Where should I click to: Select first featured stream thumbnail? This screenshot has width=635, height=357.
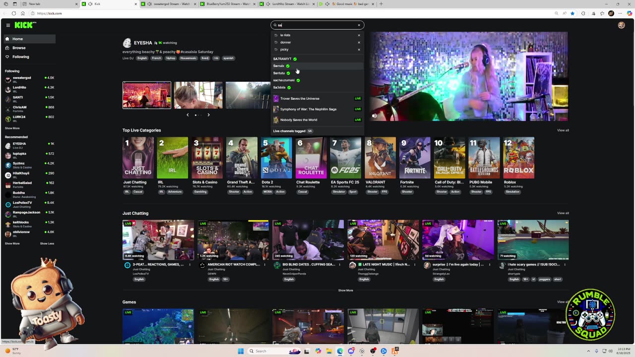click(x=147, y=95)
